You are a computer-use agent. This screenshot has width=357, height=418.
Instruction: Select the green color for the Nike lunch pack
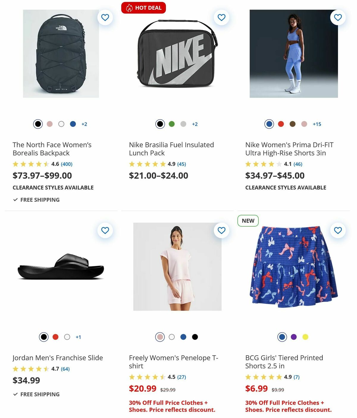171,124
